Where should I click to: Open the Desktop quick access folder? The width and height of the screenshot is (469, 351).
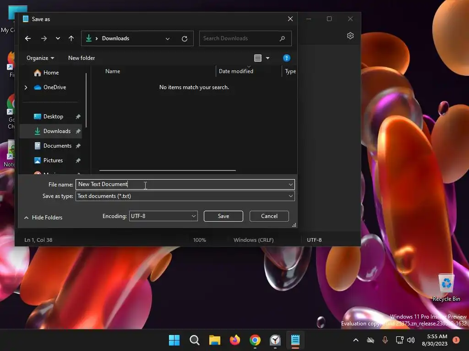pyautogui.click(x=53, y=117)
